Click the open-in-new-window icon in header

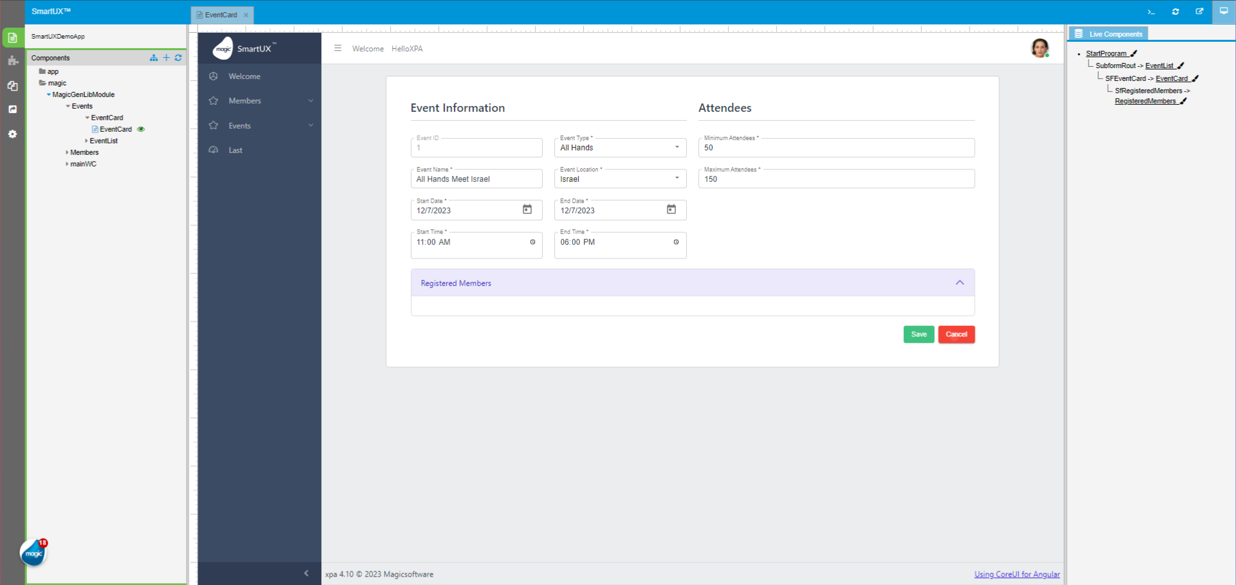(1199, 12)
